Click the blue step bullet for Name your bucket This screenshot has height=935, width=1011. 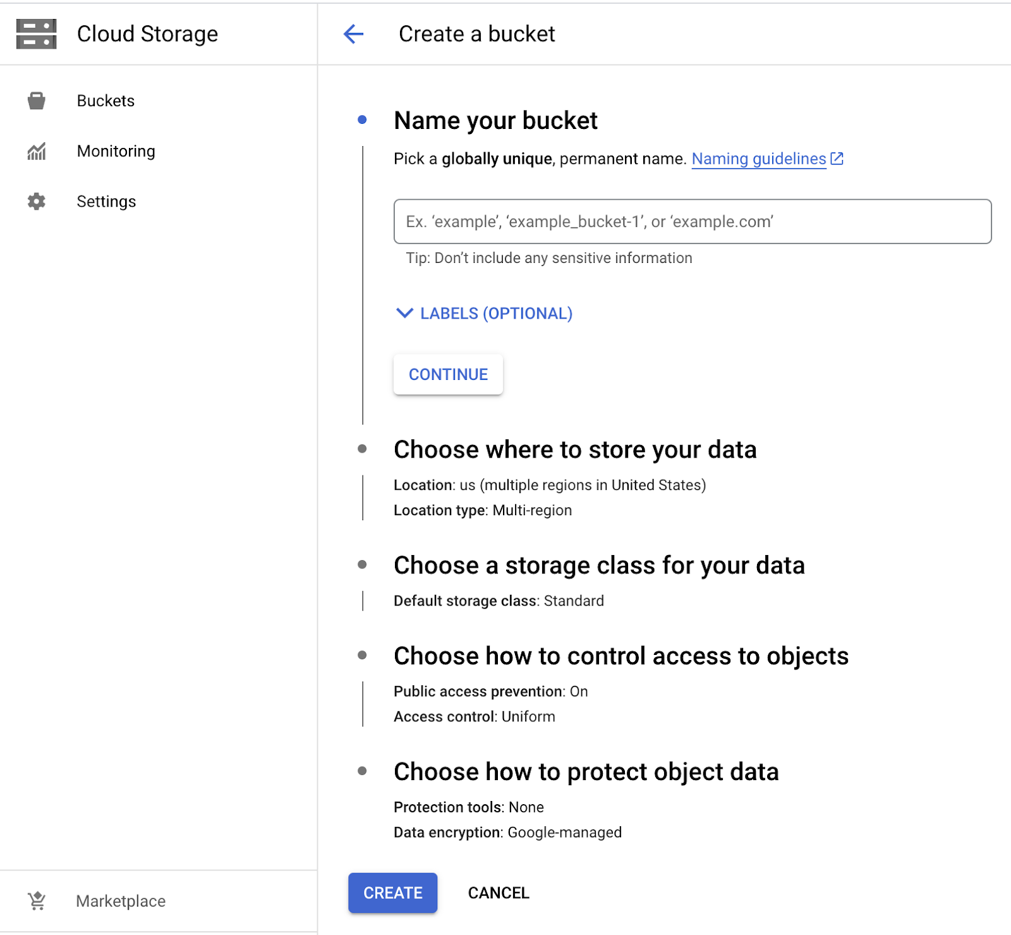point(362,119)
